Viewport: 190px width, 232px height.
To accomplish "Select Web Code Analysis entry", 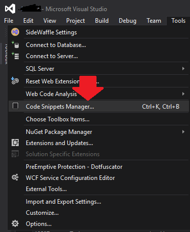I will pyautogui.click(x=99, y=94).
